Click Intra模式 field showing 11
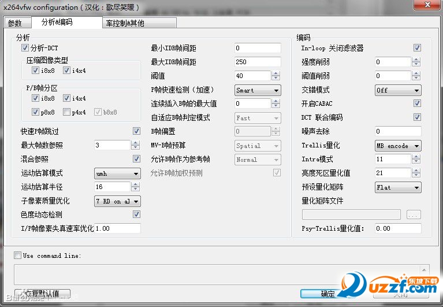The width and height of the screenshot is (443, 307). coord(393,159)
